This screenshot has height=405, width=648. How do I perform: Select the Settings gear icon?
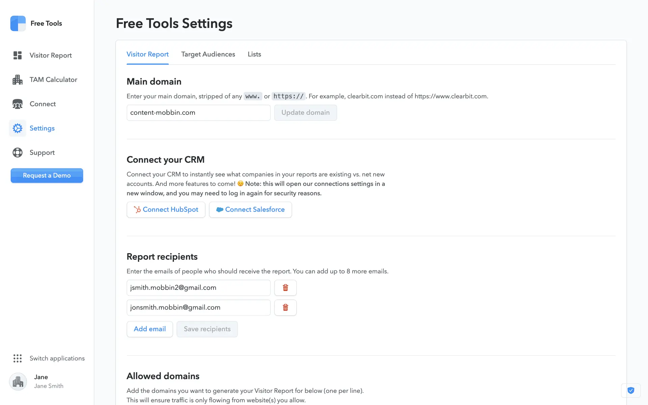point(18,128)
